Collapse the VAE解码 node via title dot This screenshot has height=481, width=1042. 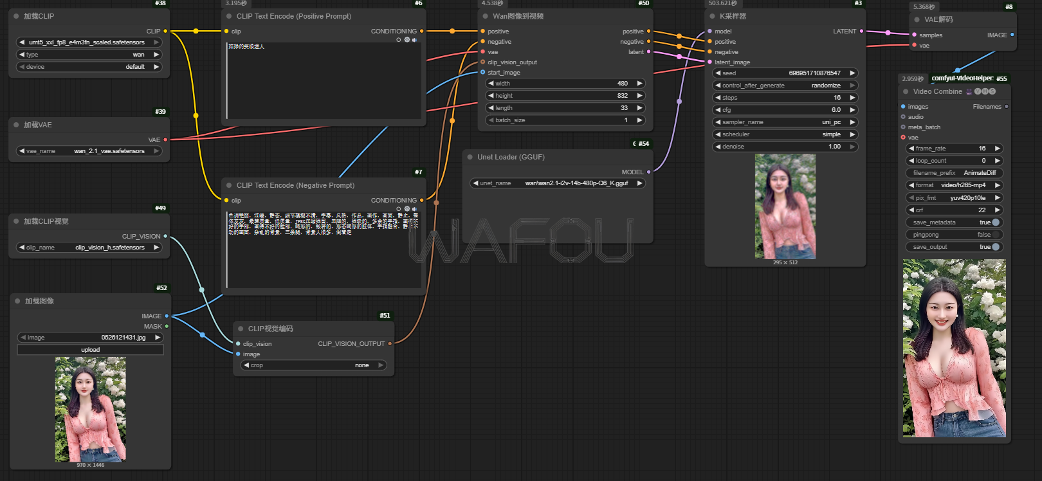pos(917,19)
